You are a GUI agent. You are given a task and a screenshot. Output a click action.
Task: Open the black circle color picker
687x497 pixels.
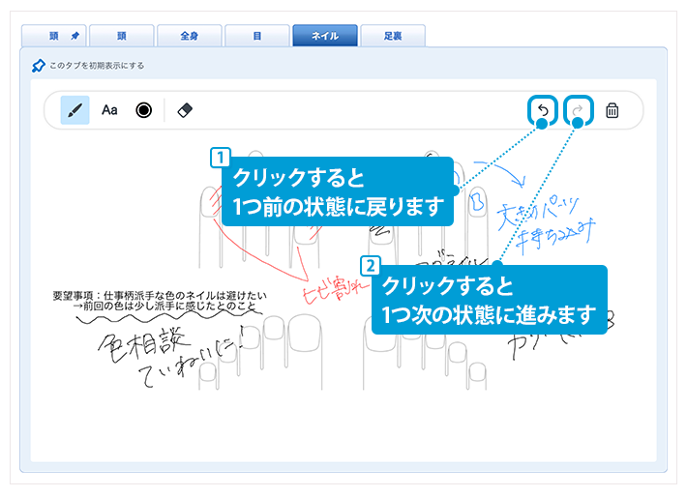point(144,110)
